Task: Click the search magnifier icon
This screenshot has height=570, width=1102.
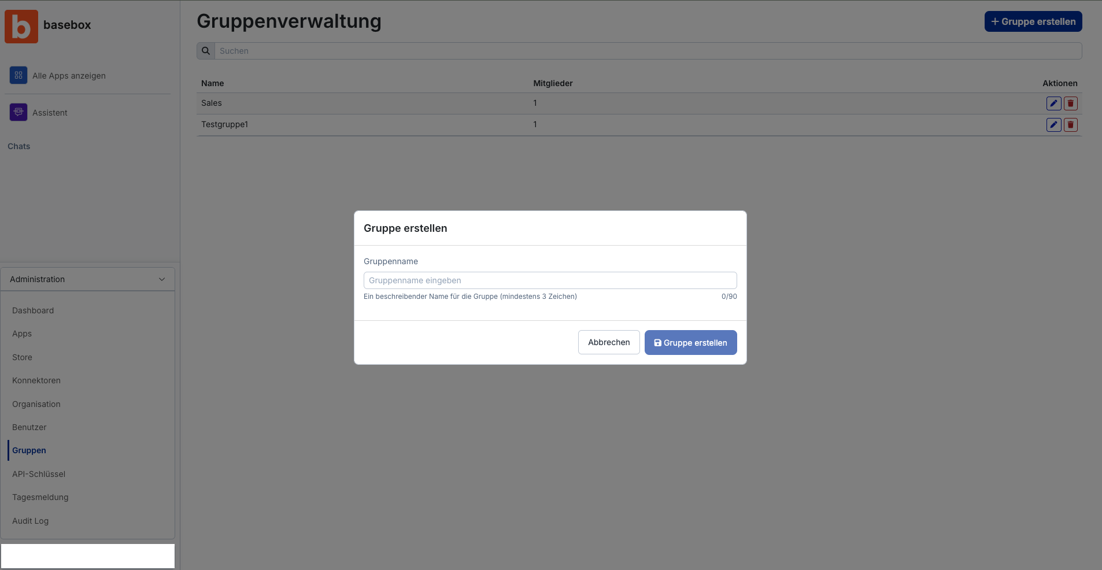Action: click(206, 51)
